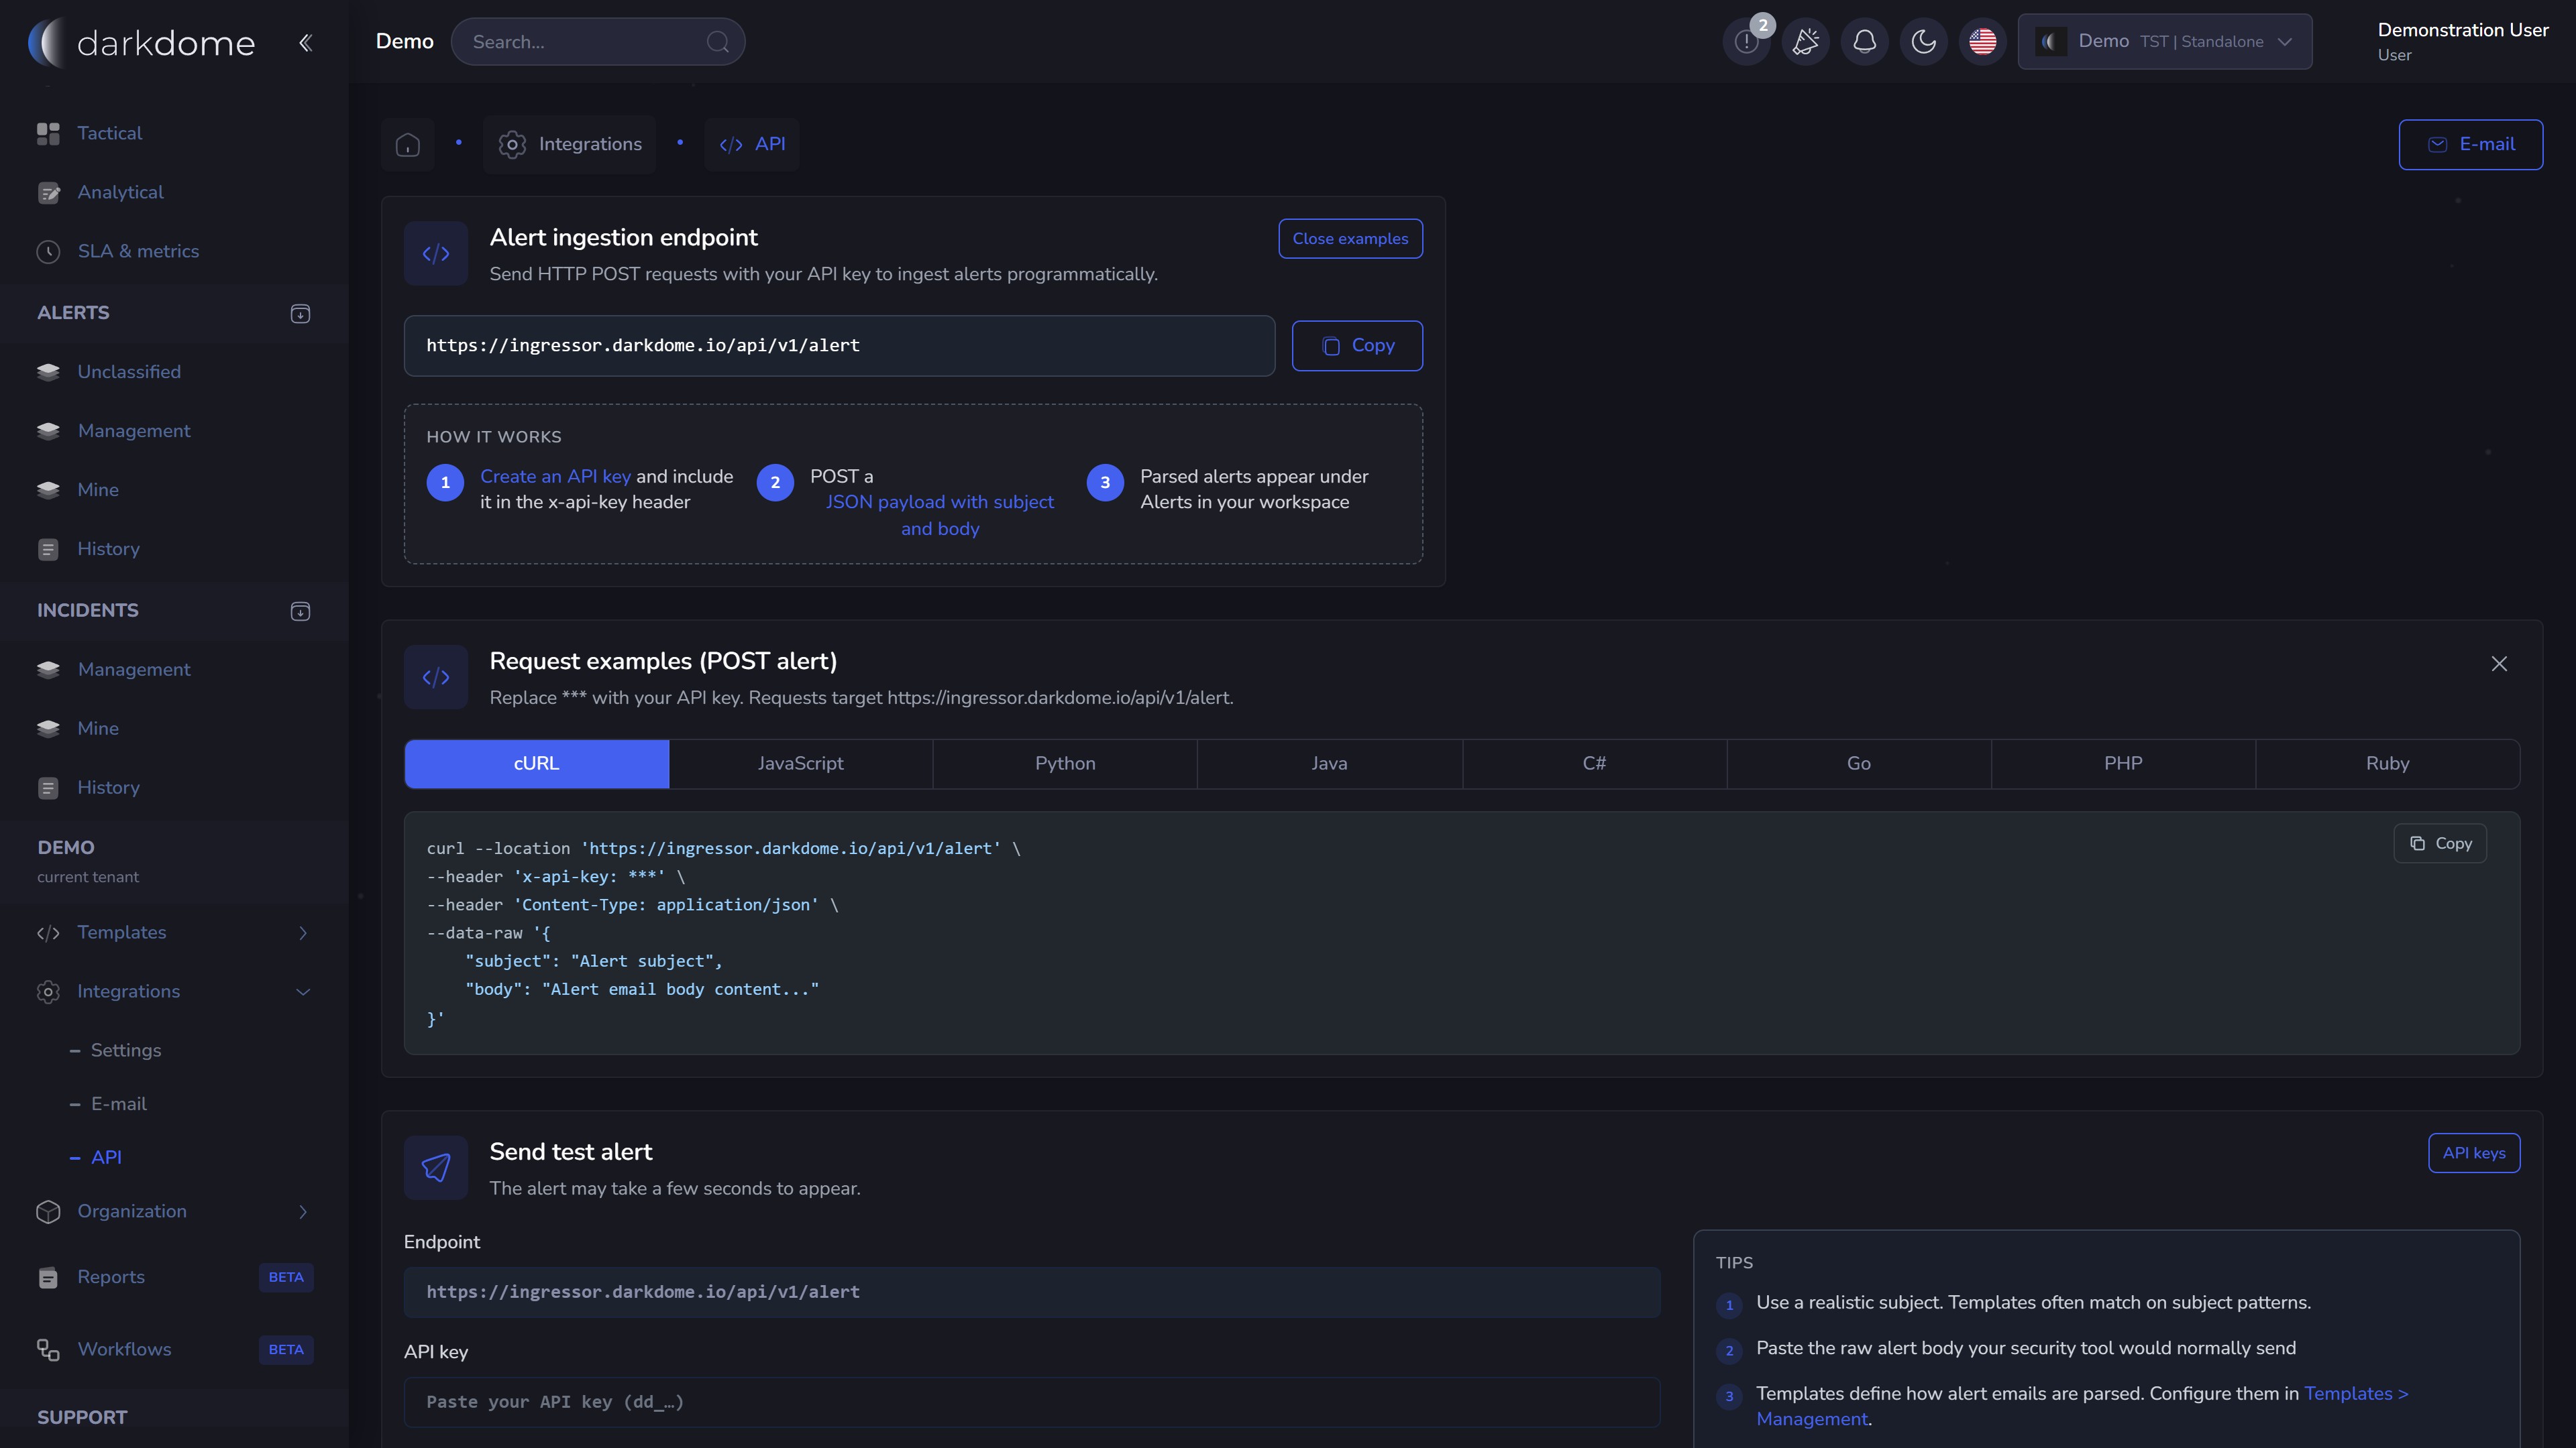Switch to the JavaScript tab
Viewport: 2576px width, 1448px height.
801,764
